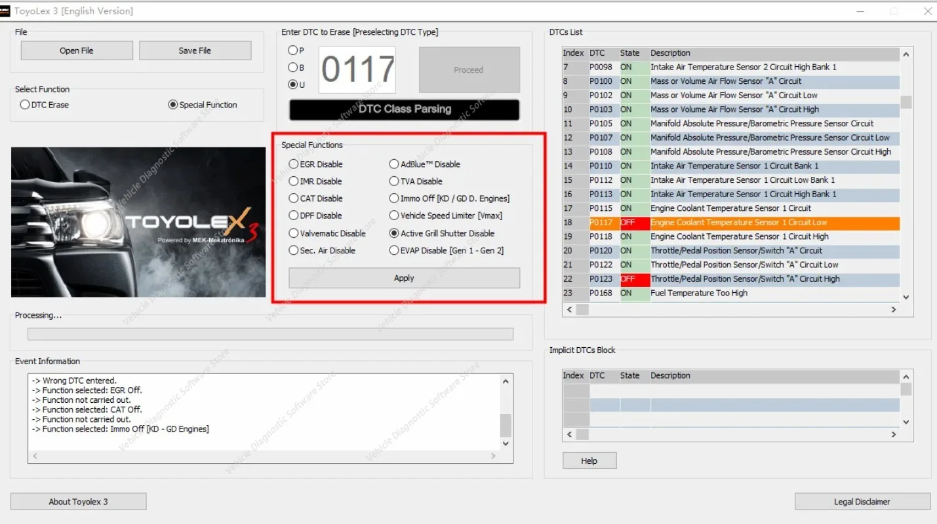
Task: Select the highlighted P0117 code cell
Action: coord(605,223)
